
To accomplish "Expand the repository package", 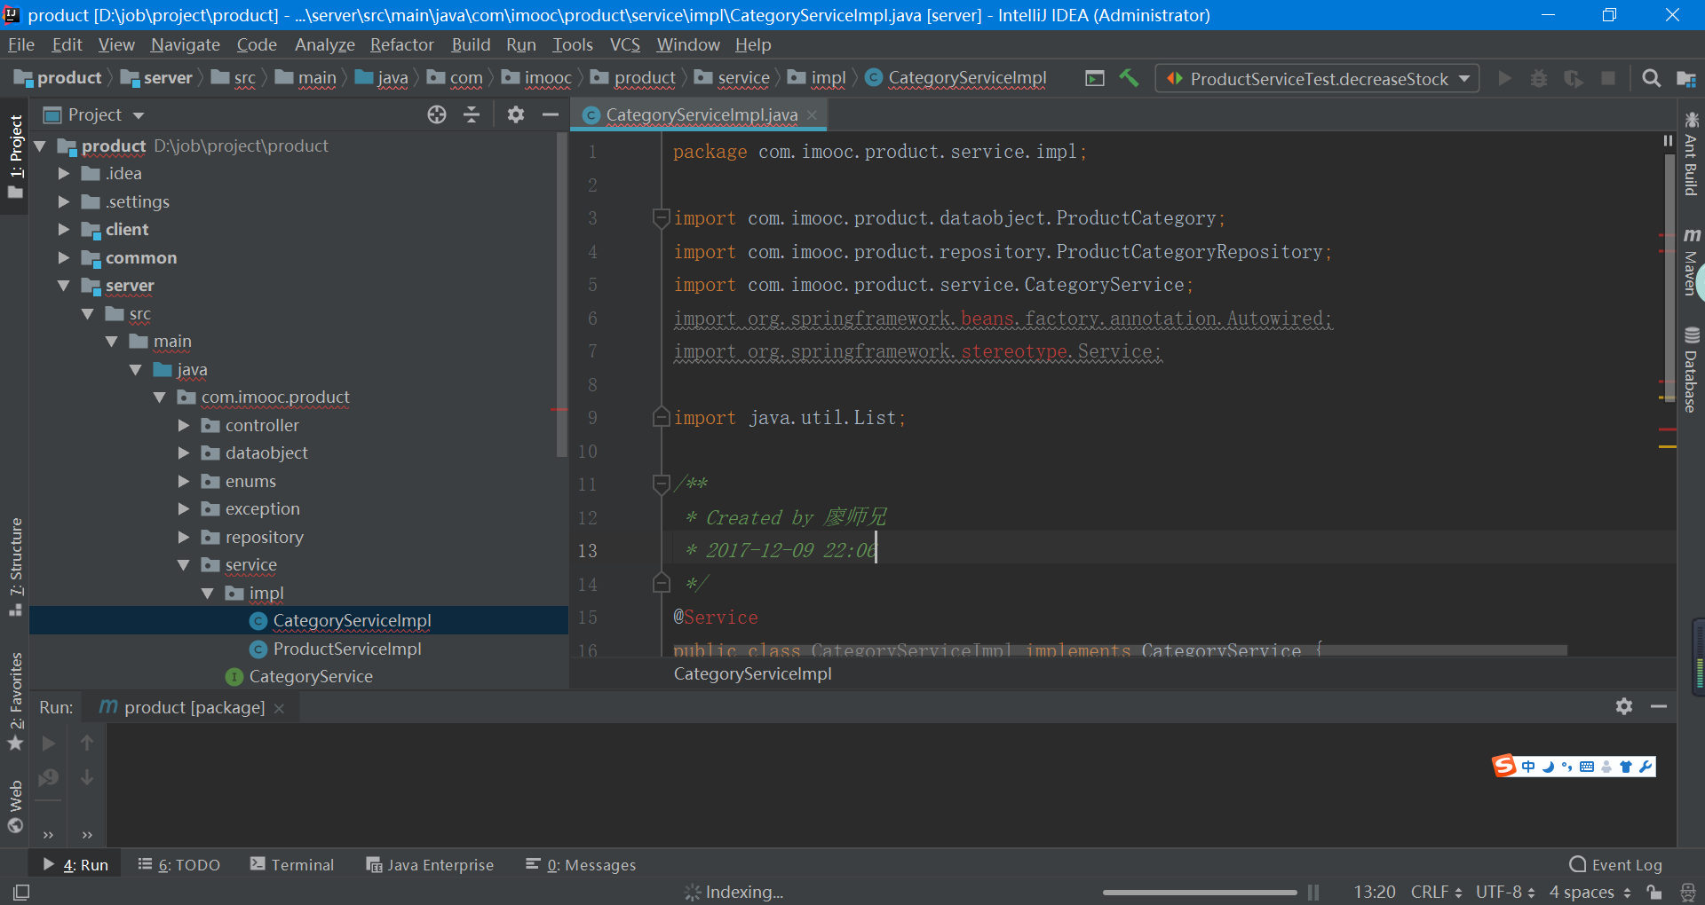I will click(x=184, y=537).
